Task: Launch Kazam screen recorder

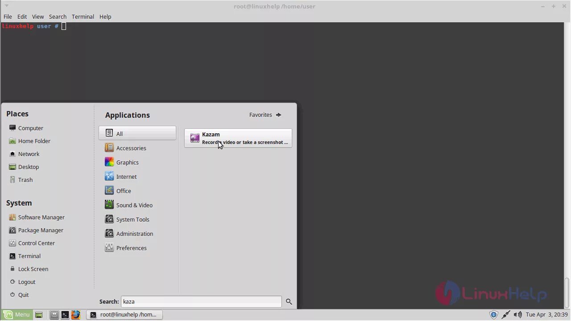Action: [238, 138]
